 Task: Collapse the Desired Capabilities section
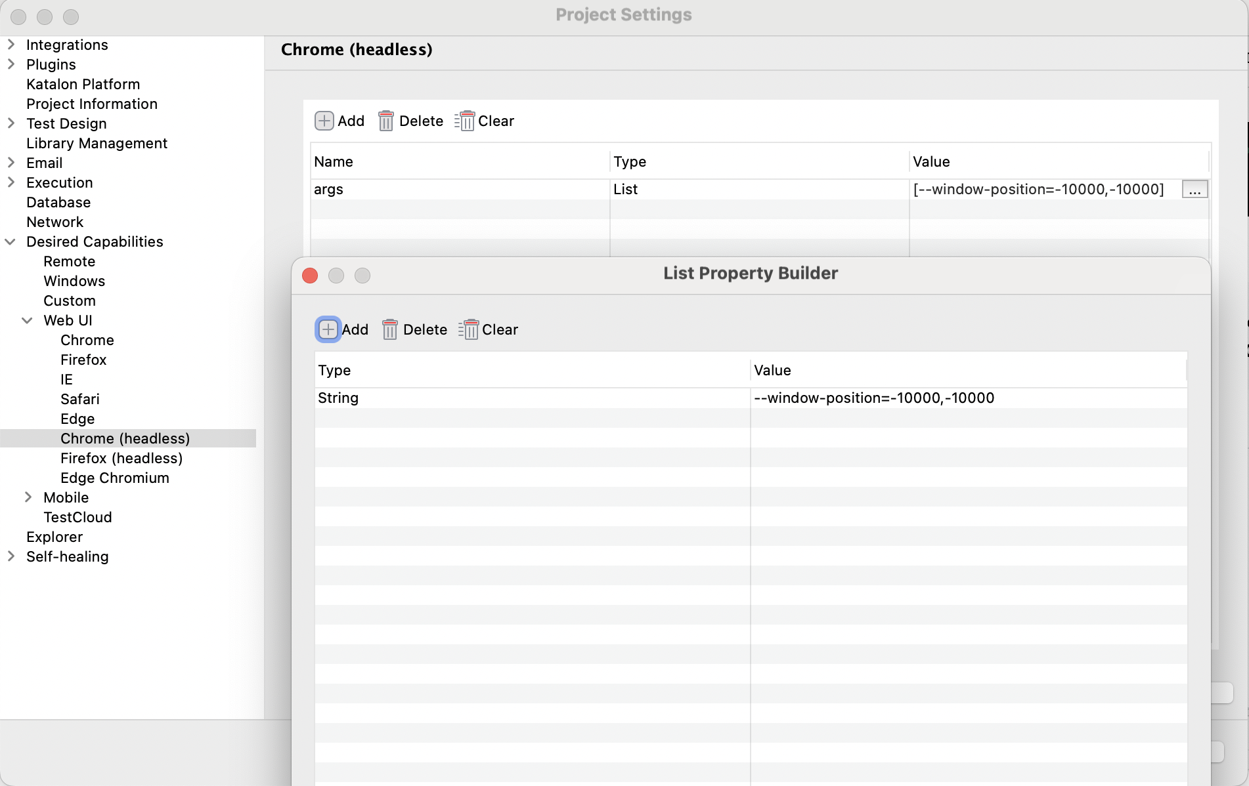(11, 241)
